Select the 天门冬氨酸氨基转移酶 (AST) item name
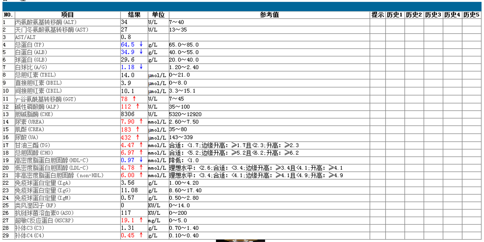The image size is (484, 242). [52, 30]
